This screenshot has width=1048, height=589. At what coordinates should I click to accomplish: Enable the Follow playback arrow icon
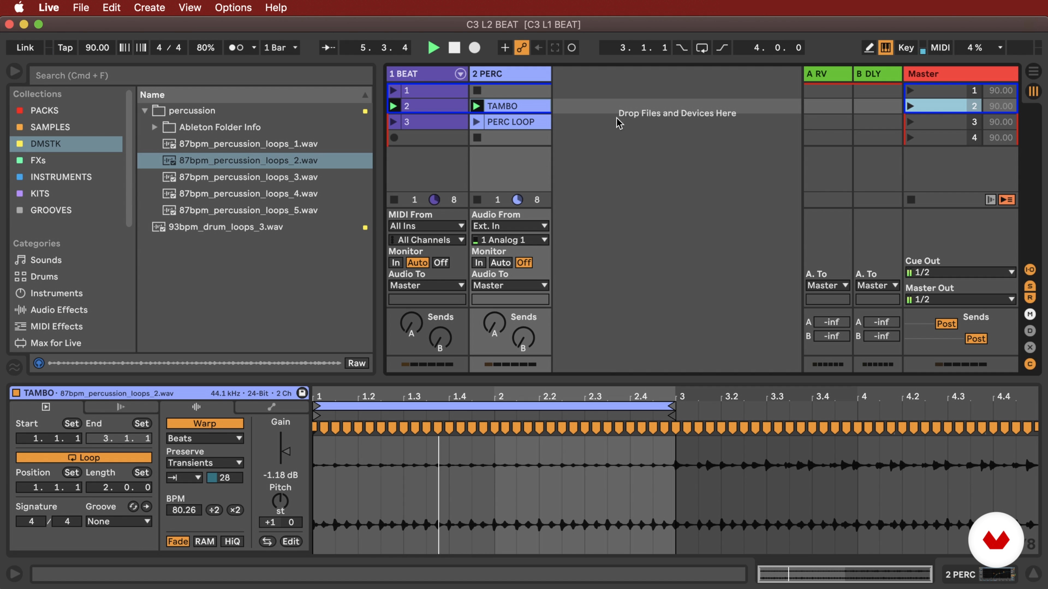(x=328, y=47)
